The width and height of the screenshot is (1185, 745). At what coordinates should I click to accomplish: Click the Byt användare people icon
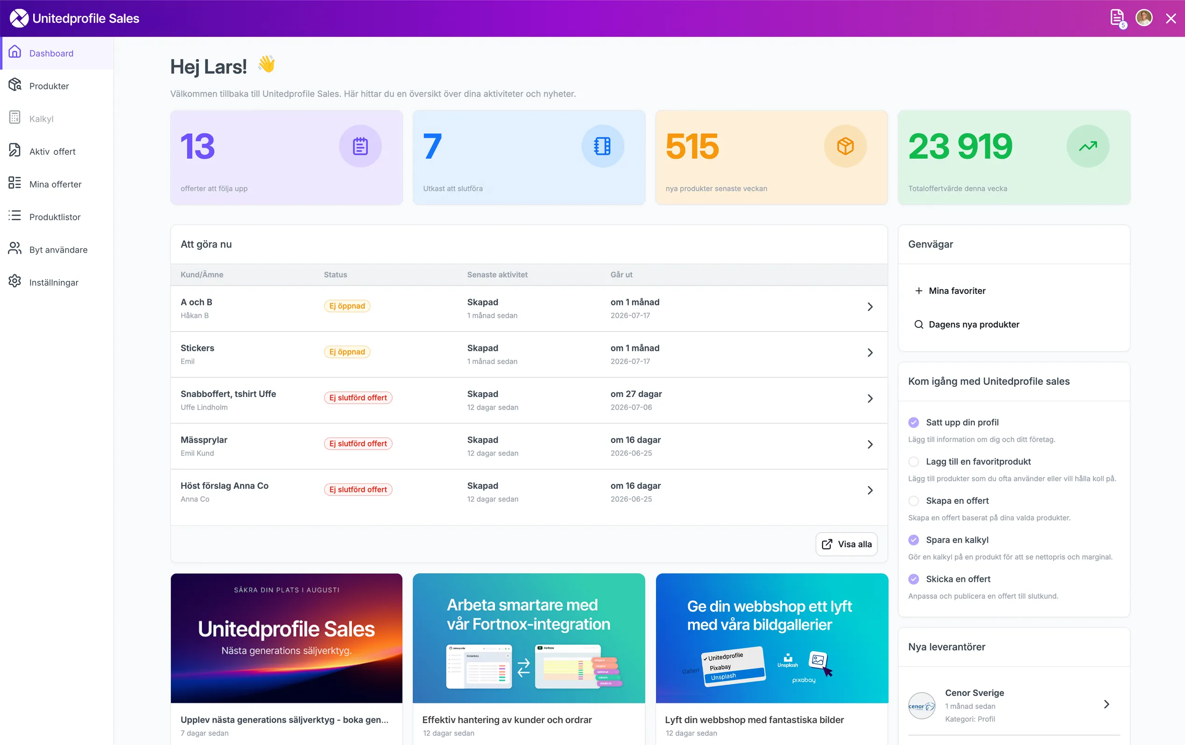[x=15, y=249]
